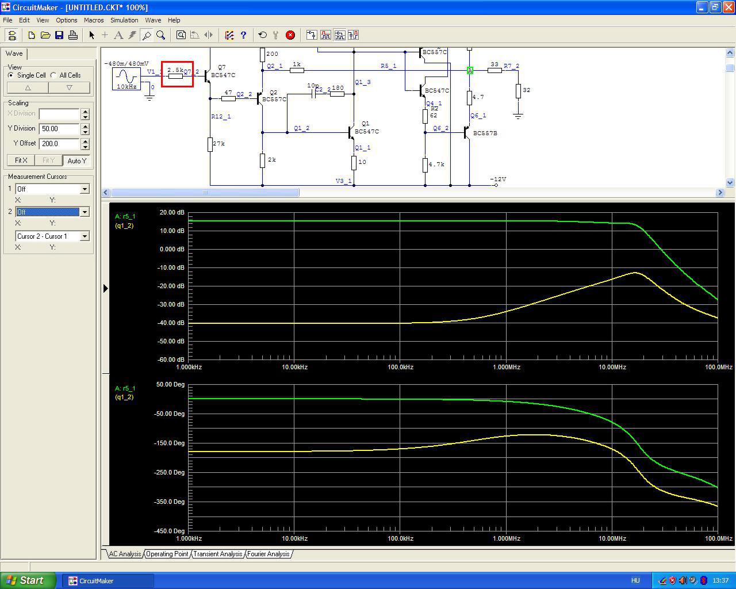Select the arrow pointer tool
This screenshot has width=736, height=589.
(x=91, y=35)
